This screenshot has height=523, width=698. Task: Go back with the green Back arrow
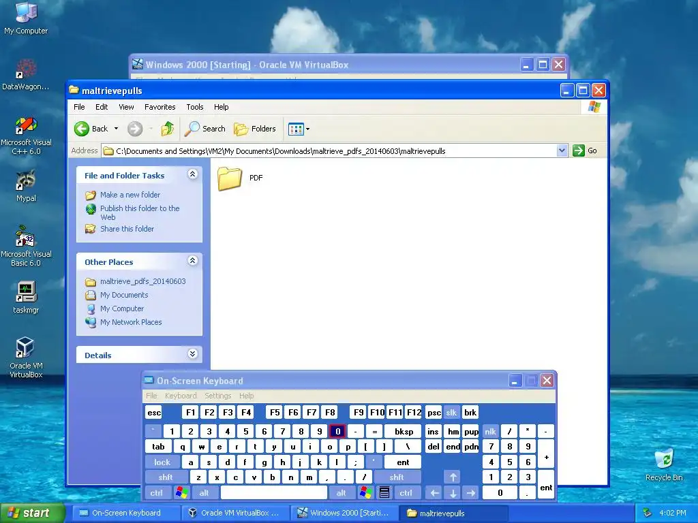click(x=82, y=129)
